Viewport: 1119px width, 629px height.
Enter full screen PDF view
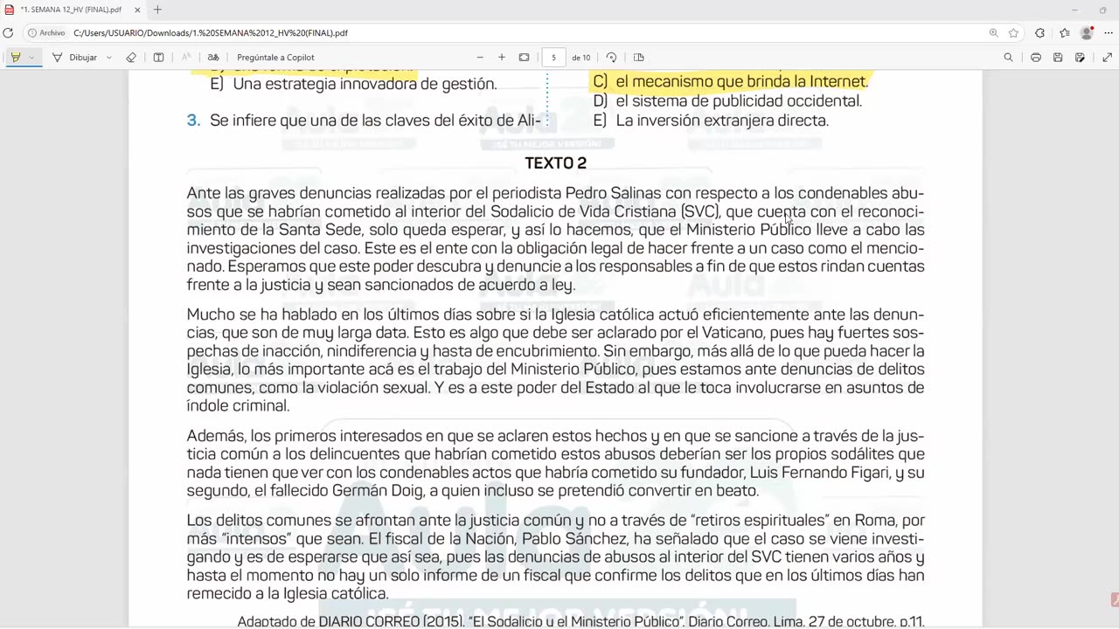1107,58
